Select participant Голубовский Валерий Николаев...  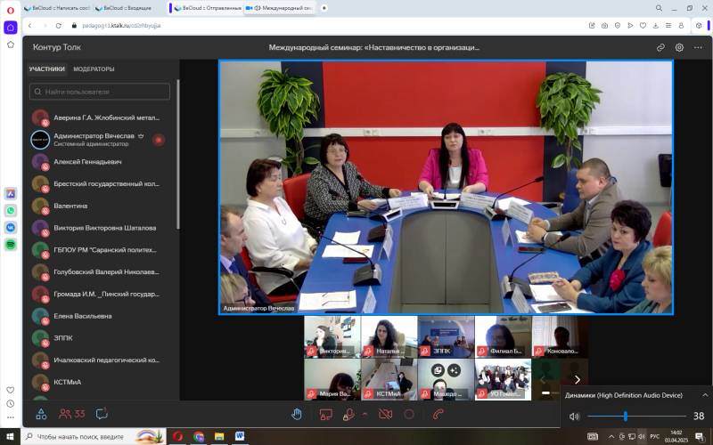click(100, 272)
